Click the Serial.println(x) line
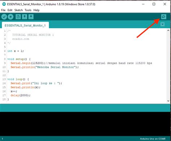 pyautogui.click(x=25, y=87)
